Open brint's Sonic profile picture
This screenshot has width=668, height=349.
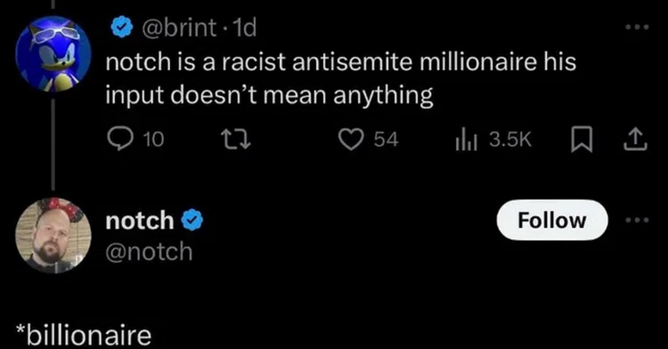coord(53,53)
